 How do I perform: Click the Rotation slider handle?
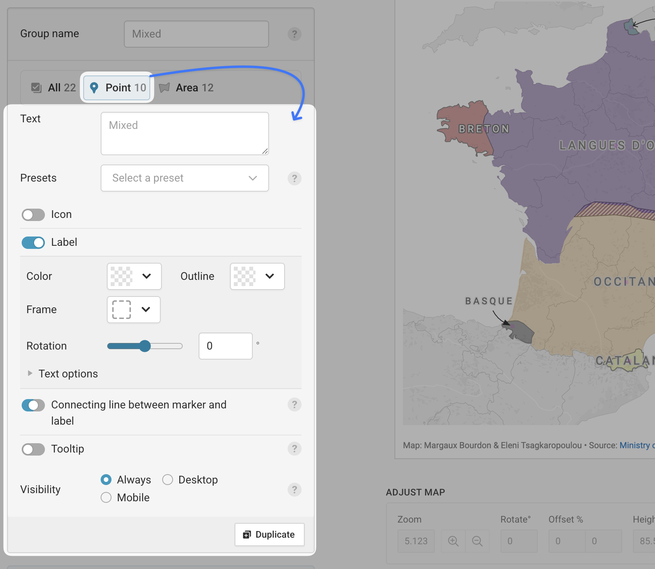click(x=145, y=346)
